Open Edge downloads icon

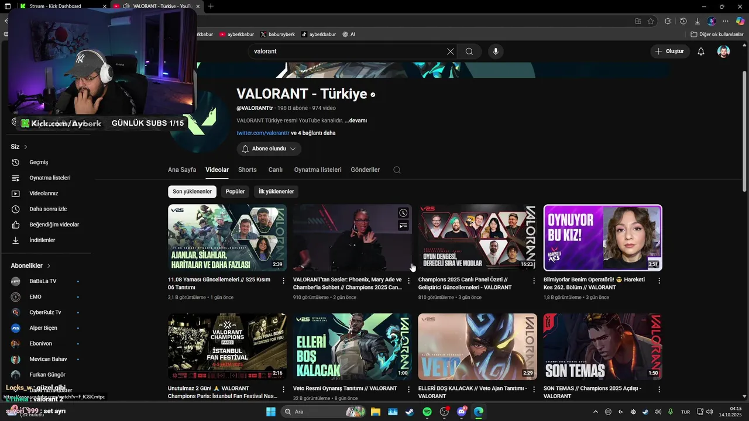[697, 21]
